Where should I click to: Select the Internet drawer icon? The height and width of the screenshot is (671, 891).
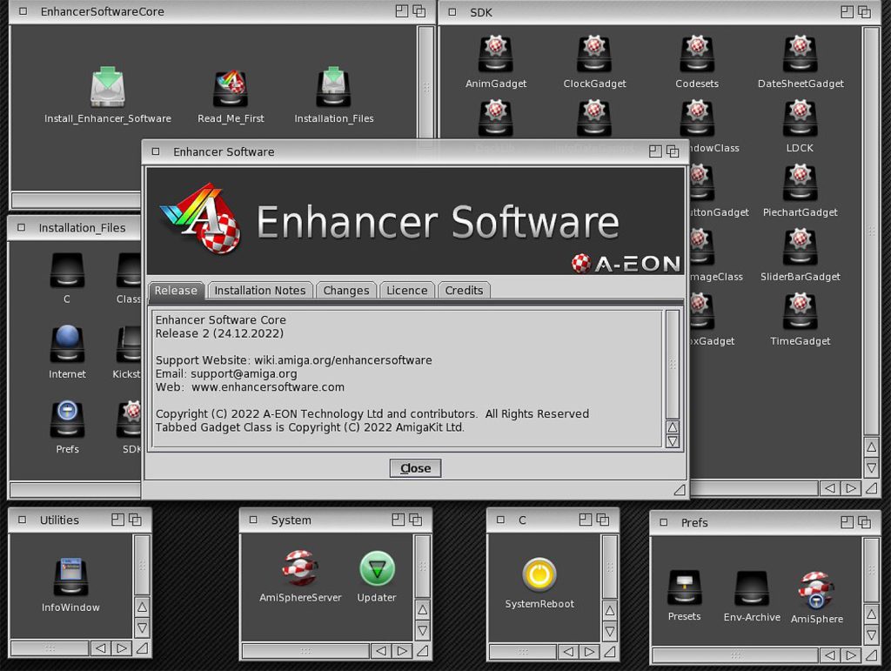(x=67, y=344)
